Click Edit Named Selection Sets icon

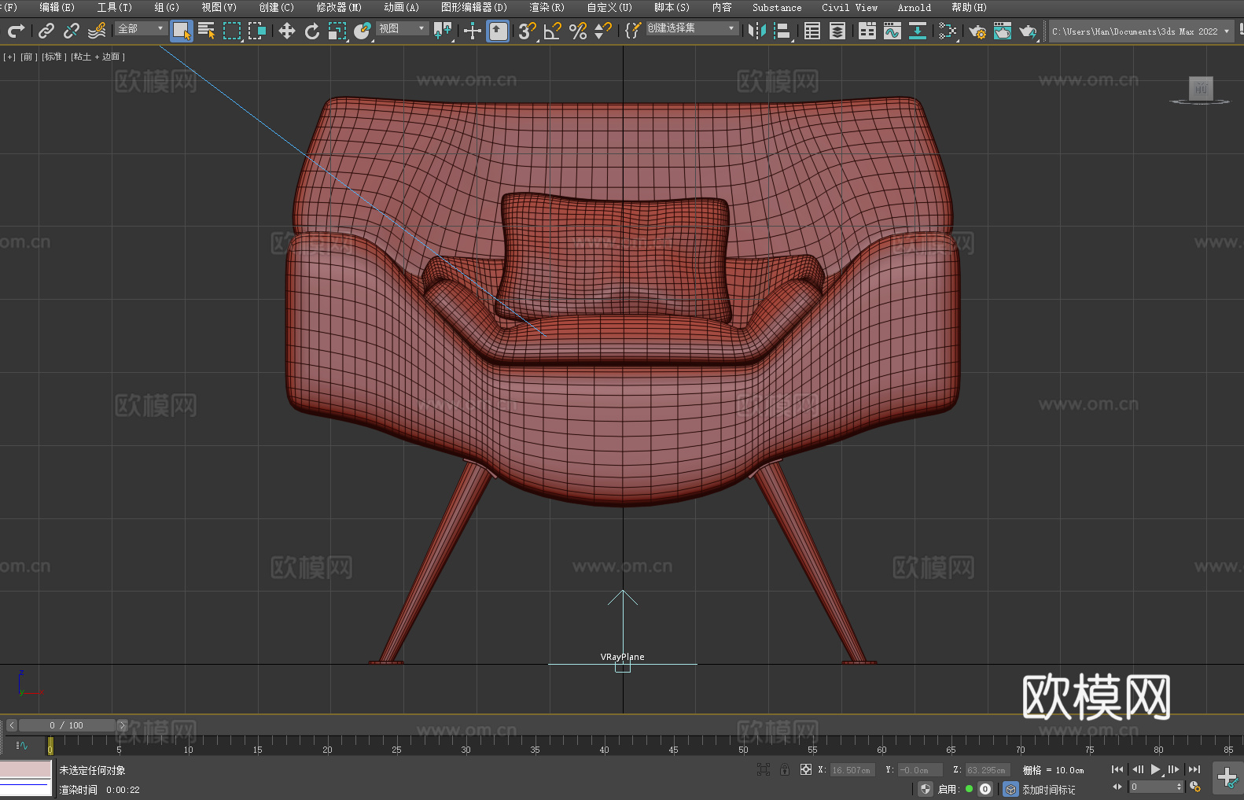click(633, 31)
